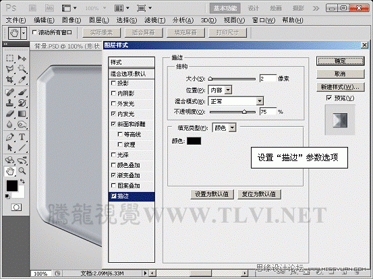This screenshot has height=279, width=373.
Task: Enable the Satin (光泽) style
Action: tap(113, 155)
